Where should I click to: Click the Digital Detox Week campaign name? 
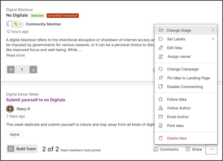(x=22, y=94)
